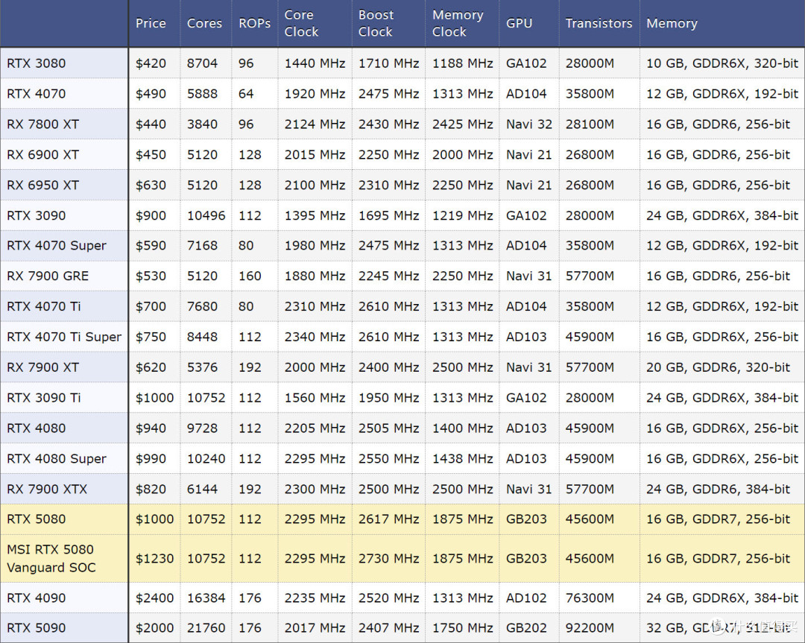
Task: Click the 64 ROPs value
Action: pyautogui.click(x=246, y=94)
